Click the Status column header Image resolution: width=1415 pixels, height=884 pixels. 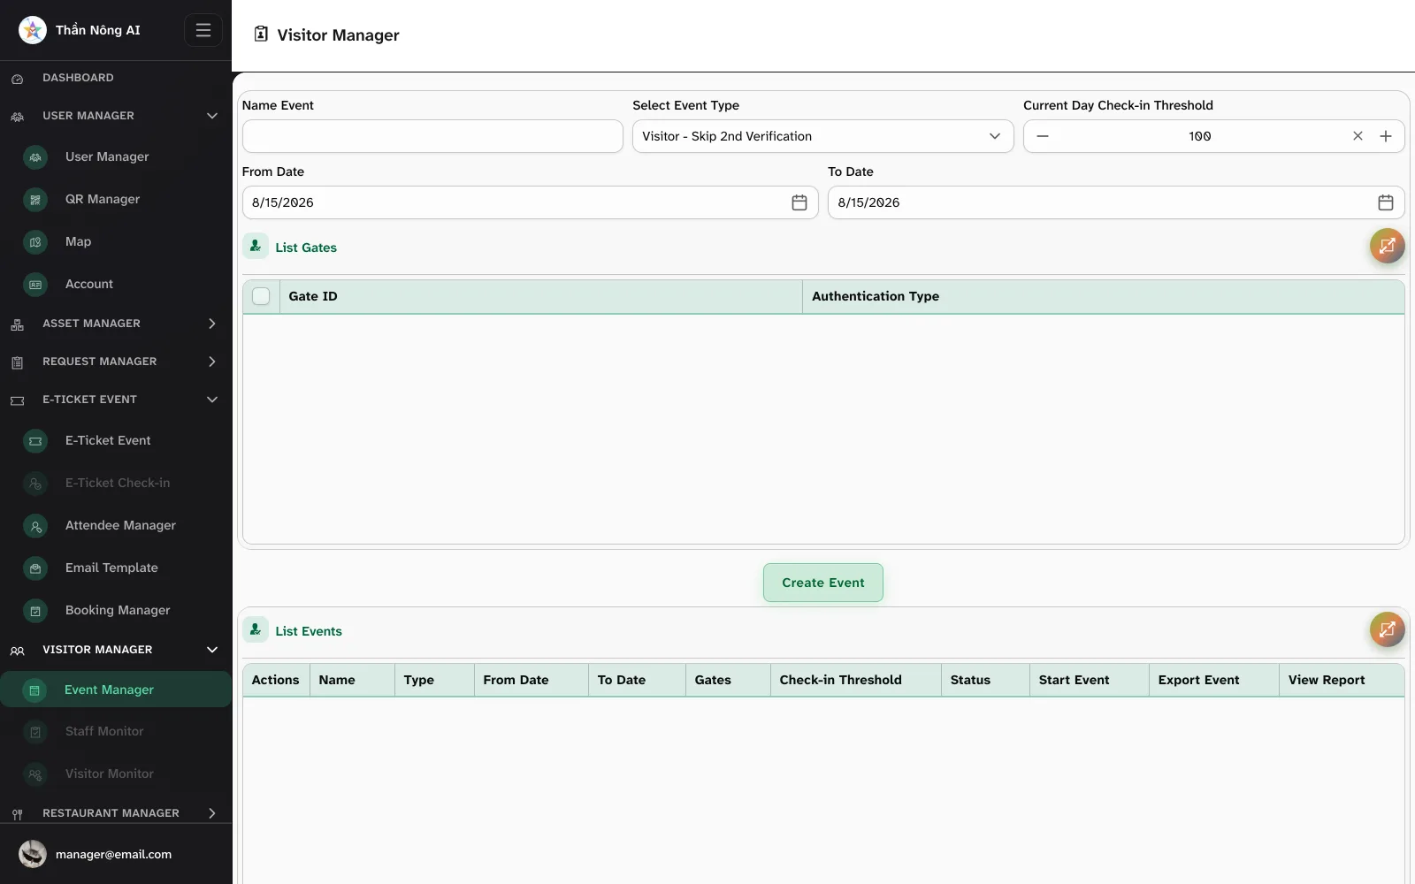[985, 680]
